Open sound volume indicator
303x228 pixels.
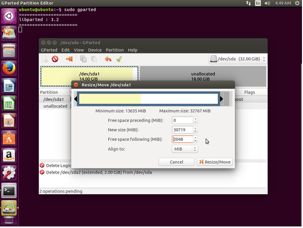[x=267, y=3]
